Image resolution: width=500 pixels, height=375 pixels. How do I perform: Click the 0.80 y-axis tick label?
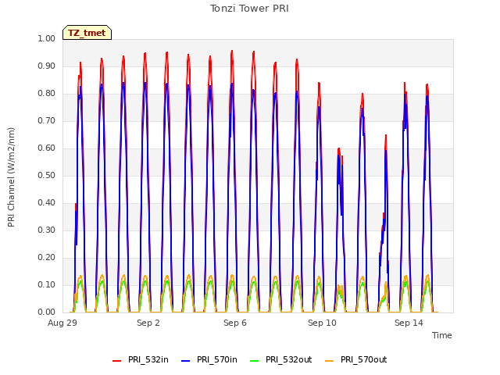click(47, 94)
